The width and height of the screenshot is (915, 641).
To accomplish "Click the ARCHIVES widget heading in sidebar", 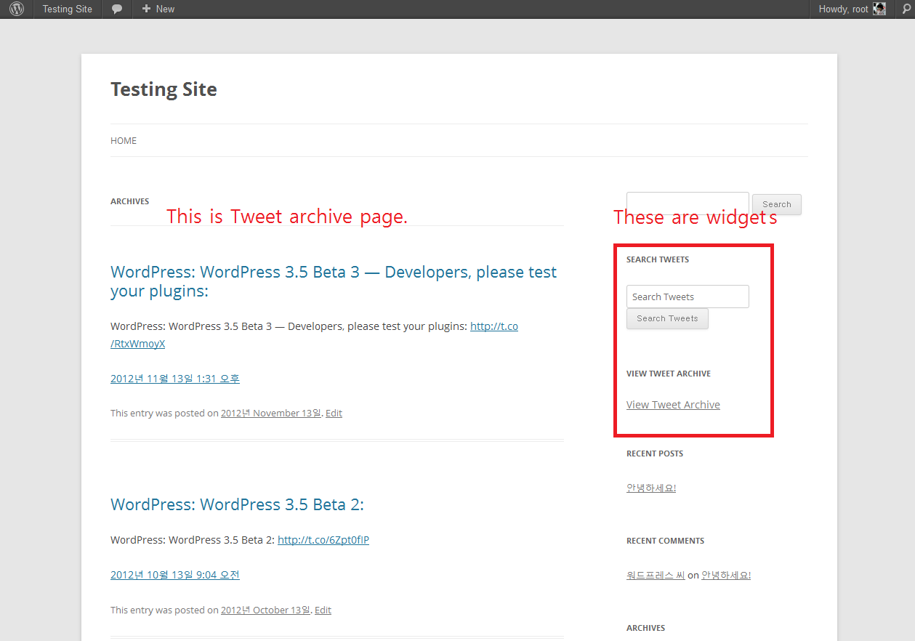I will tap(646, 628).
